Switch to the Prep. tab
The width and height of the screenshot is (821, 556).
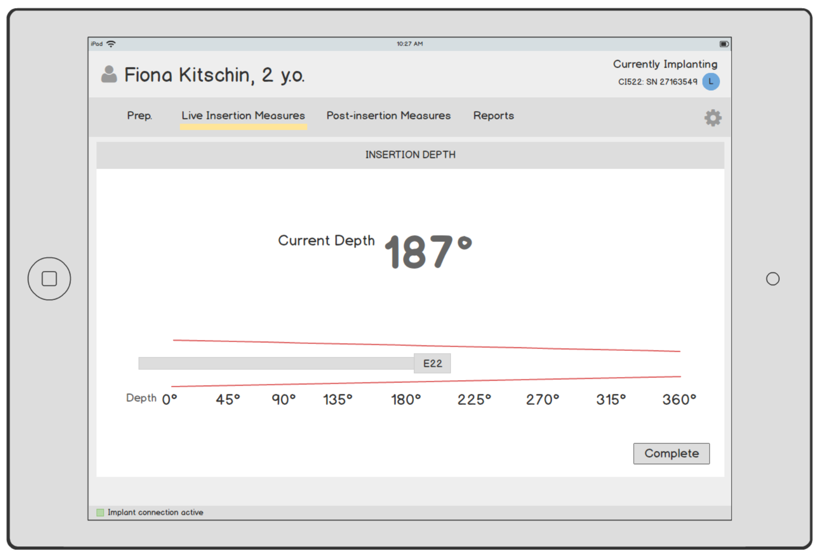139,116
